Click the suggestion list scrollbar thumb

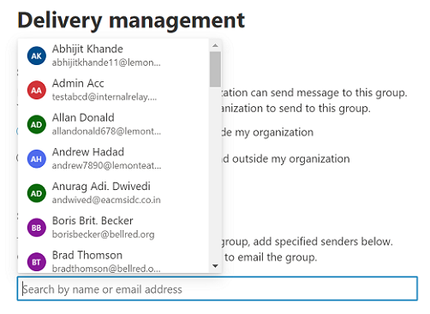(215, 69)
